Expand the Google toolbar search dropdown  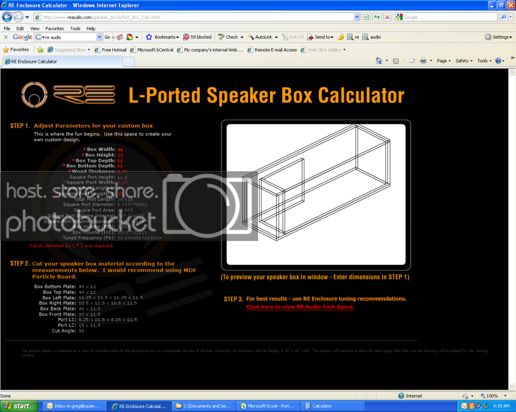coord(99,37)
